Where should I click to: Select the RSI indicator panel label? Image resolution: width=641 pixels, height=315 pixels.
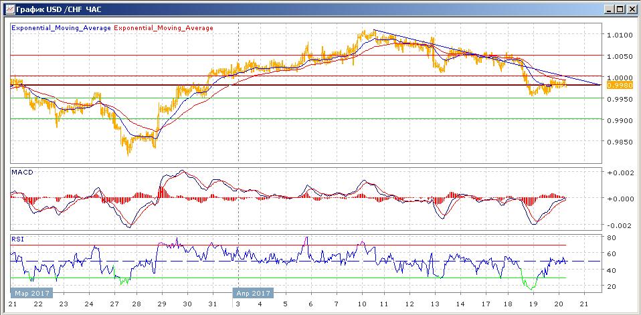(x=18, y=238)
